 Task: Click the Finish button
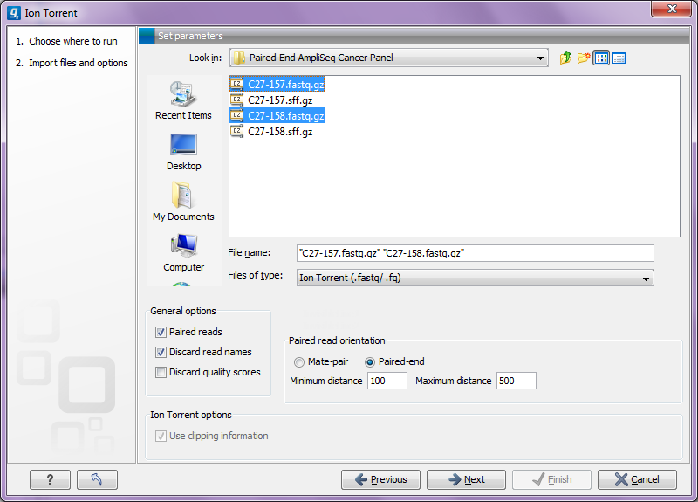click(x=551, y=479)
